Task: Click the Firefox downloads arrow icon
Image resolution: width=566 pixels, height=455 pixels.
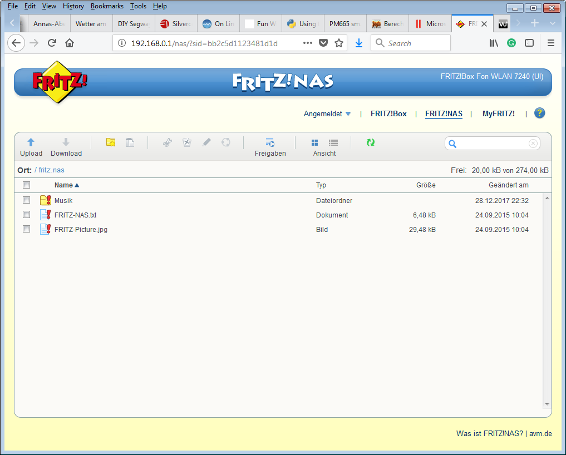Action: (x=359, y=43)
